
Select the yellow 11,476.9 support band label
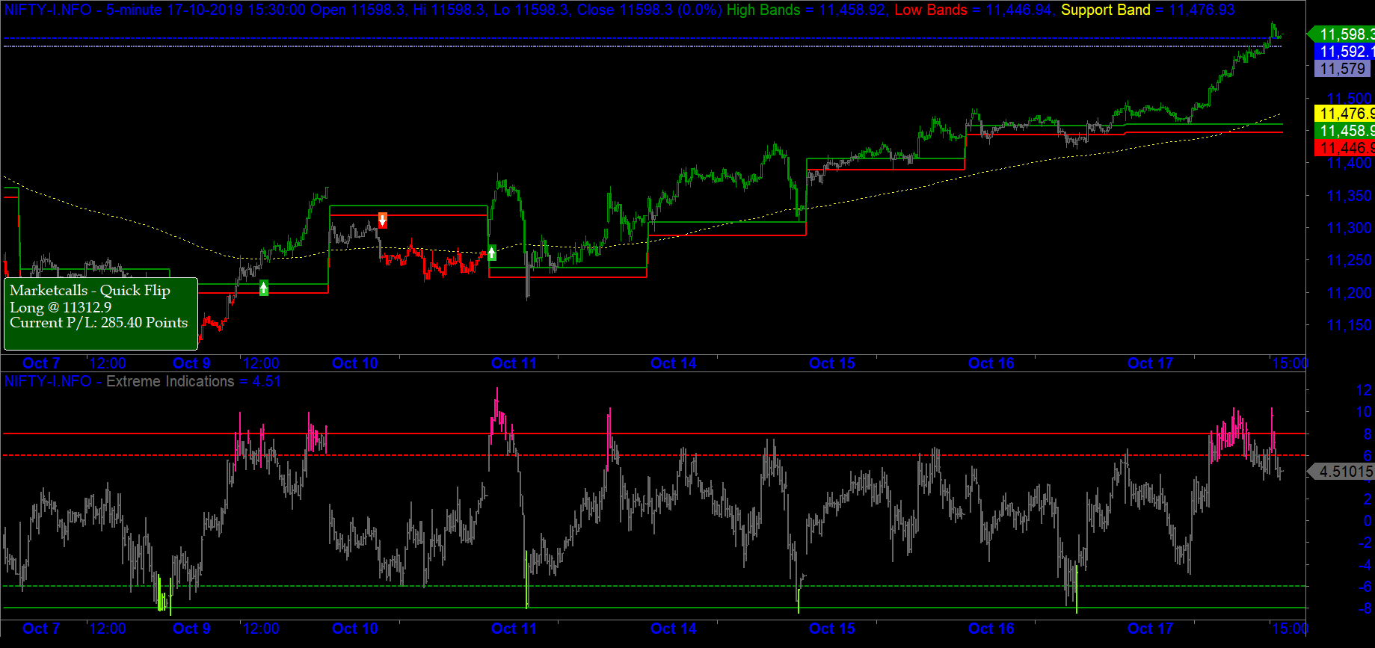tap(1344, 114)
